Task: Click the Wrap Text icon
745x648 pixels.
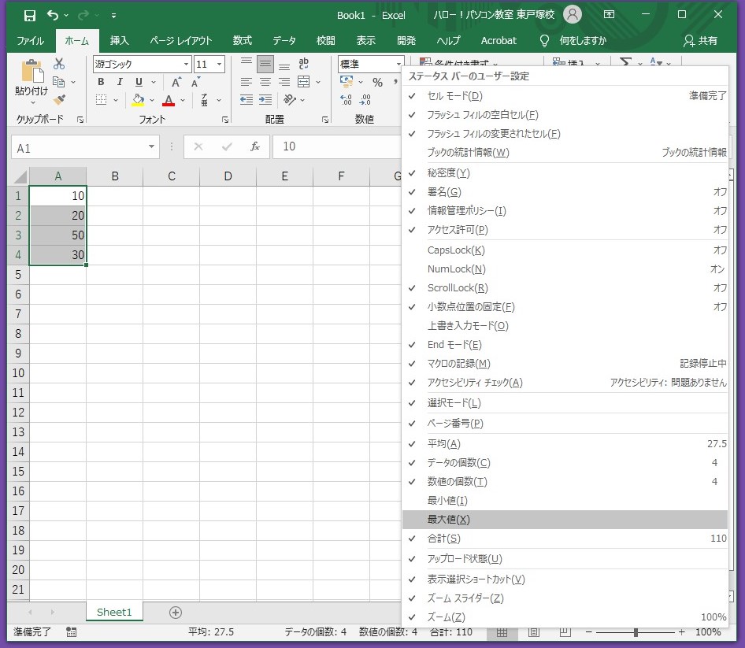Action: point(304,64)
